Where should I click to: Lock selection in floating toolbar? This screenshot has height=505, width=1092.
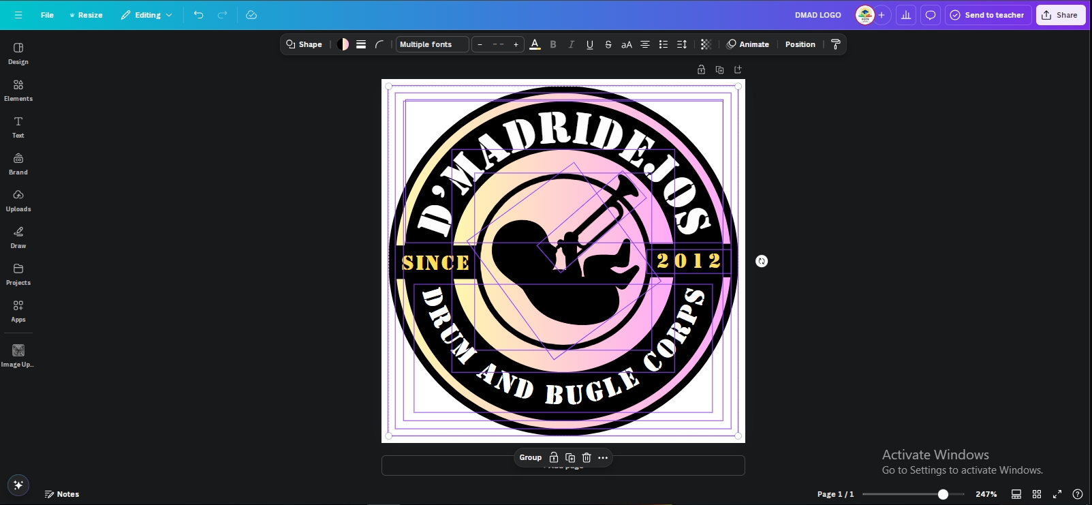pos(554,458)
